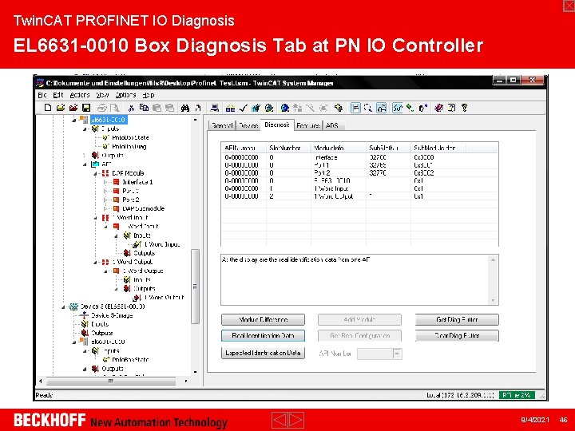Click the Interface row in the table
The height and width of the screenshot is (431, 575).
click(x=359, y=157)
